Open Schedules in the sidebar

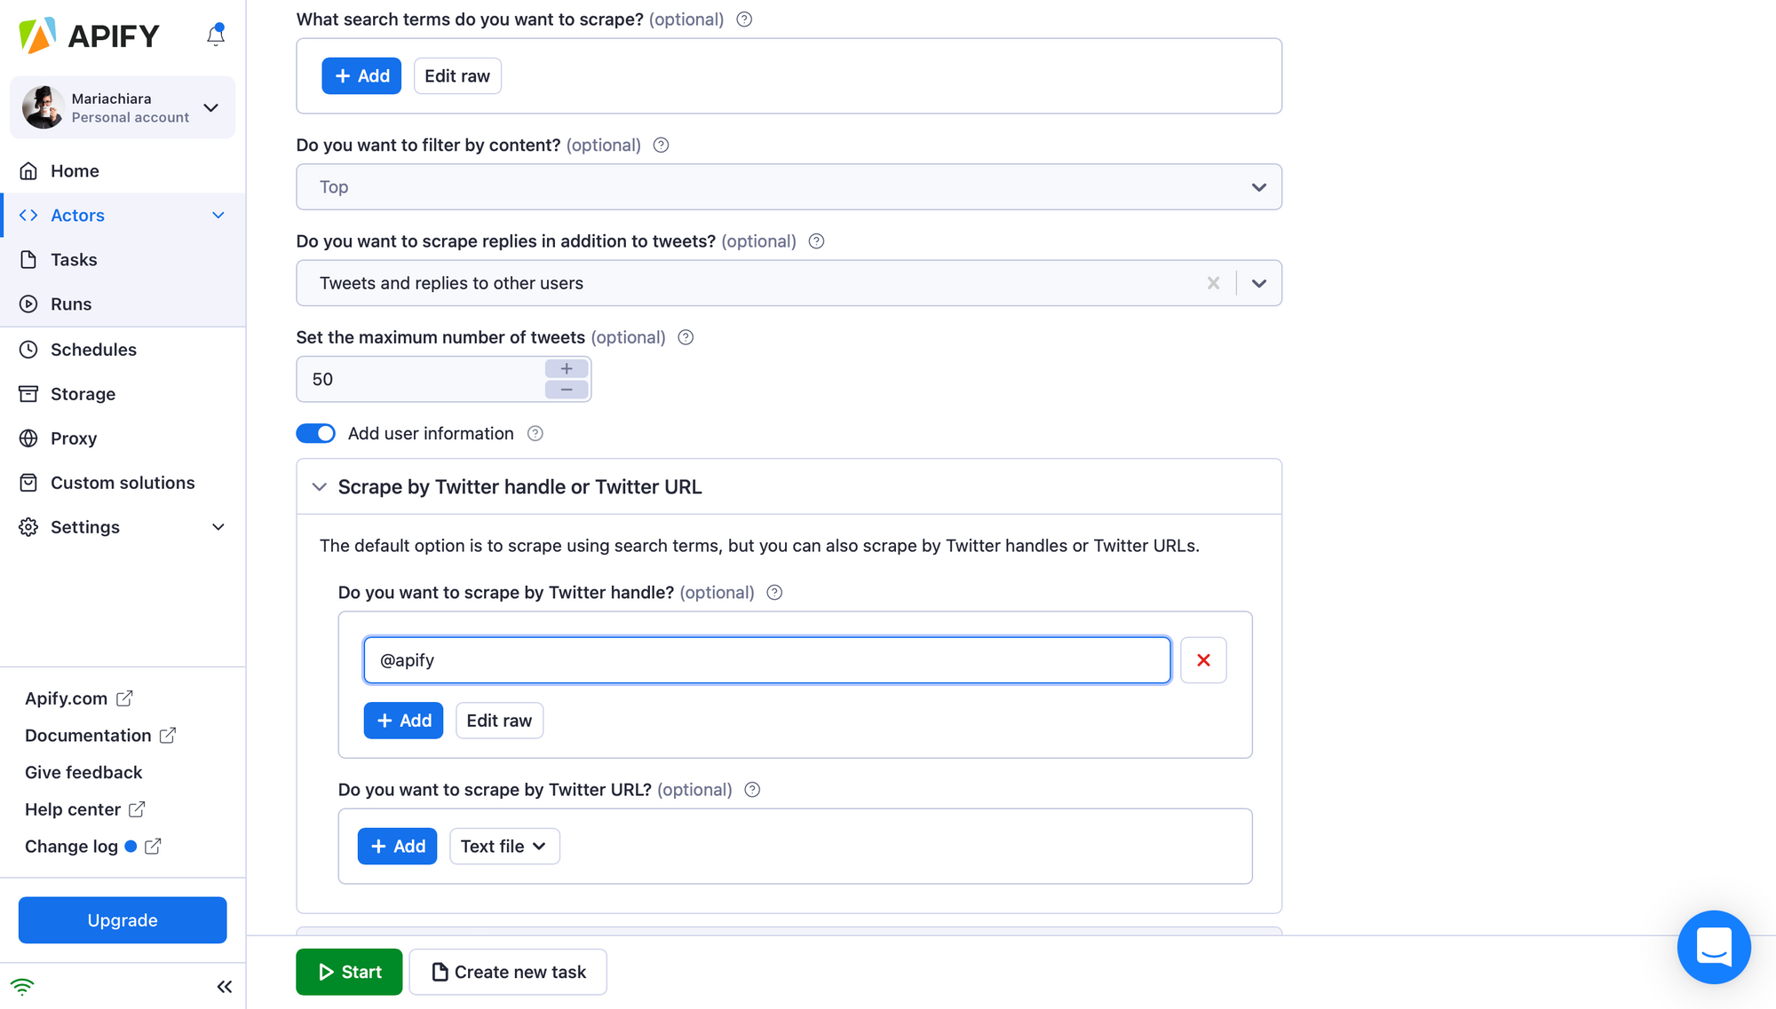tap(93, 350)
